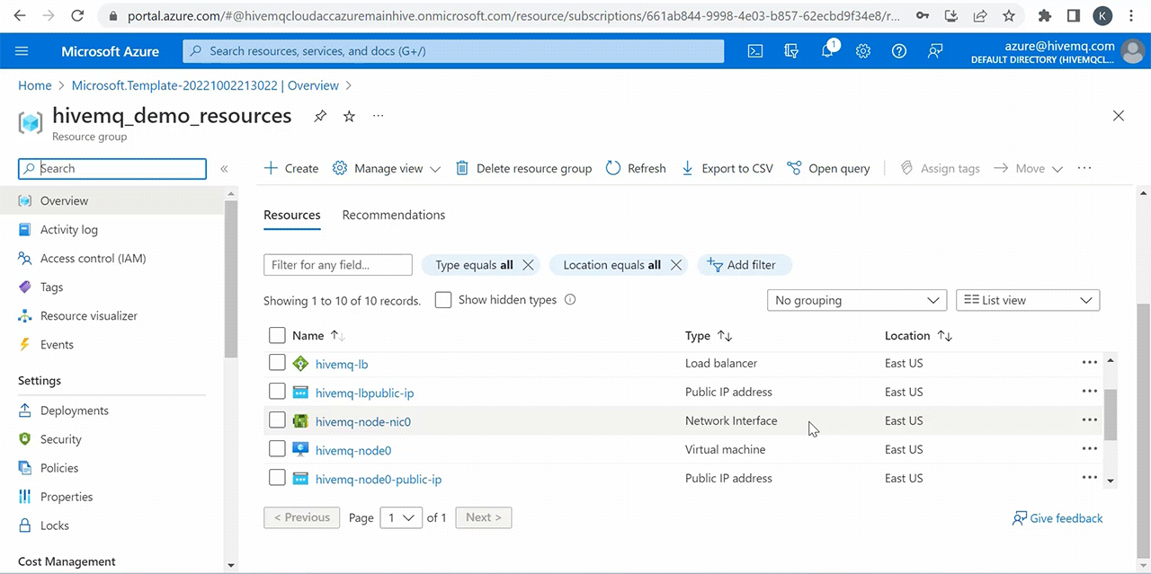The image size is (1151, 574).
Task: Open Activity log in the sidebar
Action: click(69, 230)
